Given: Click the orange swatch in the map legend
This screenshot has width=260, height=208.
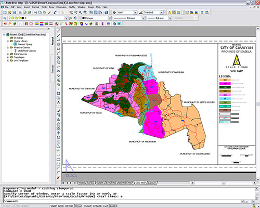Looking at the screenshot, I should click(225, 80).
